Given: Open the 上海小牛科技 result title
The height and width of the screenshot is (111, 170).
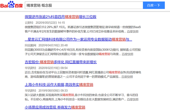Looking at the screenshot, I should click(x=59, y=85).
